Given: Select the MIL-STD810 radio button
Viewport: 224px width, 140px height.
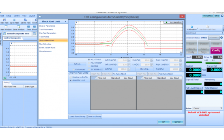Looking at the screenshot, I should (89, 60).
